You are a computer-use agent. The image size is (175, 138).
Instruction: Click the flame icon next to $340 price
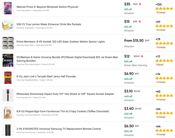tap(142, 56)
